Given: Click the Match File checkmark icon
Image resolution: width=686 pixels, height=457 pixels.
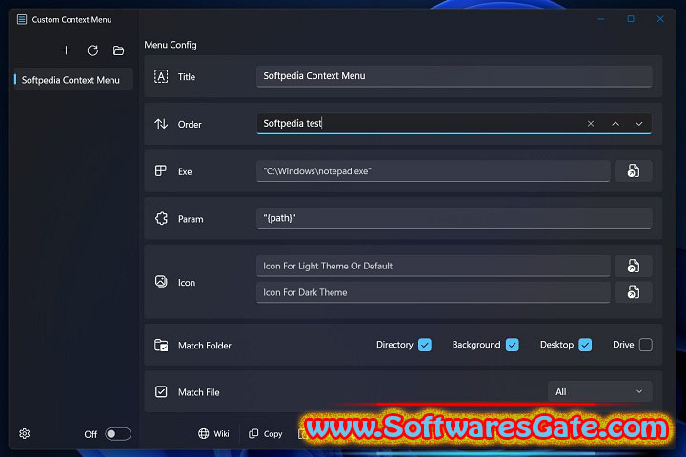Looking at the screenshot, I should 161,392.
